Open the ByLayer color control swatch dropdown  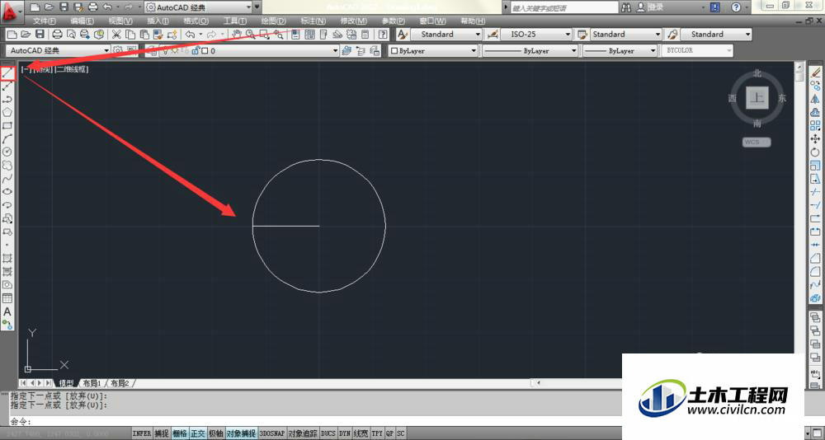(433, 50)
